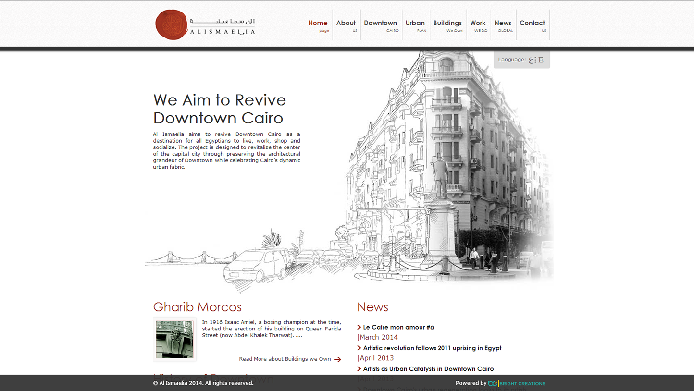Open Artistic revolution follows 2011 uprising article
The height and width of the screenshot is (391, 694).
pyautogui.click(x=432, y=348)
